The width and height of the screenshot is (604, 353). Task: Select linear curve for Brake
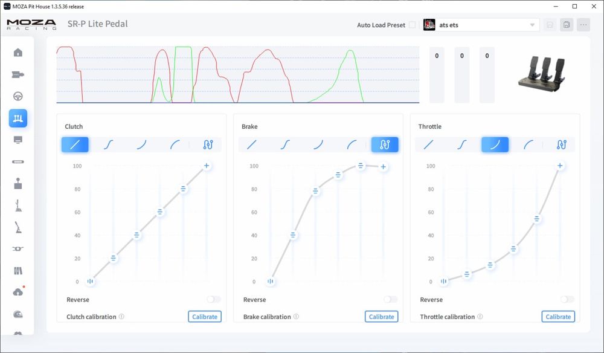tap(252, 144)
